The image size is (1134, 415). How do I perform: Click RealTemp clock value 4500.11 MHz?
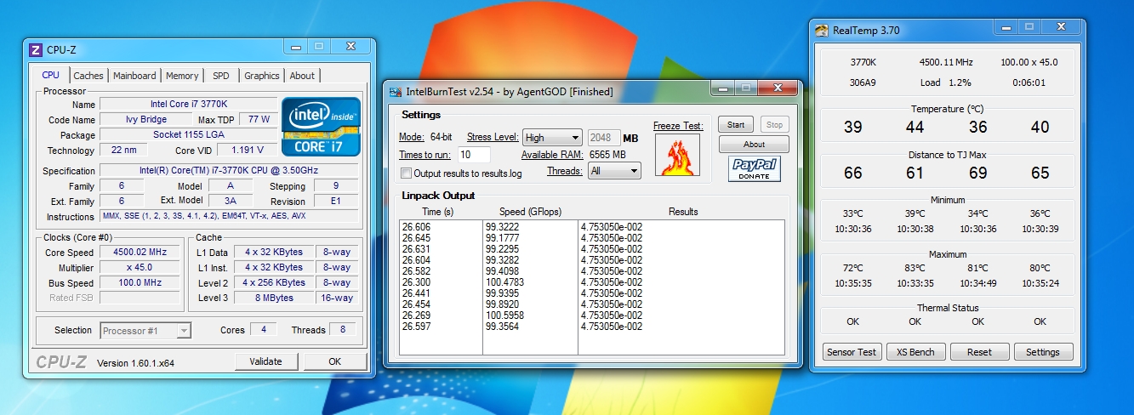946,62
